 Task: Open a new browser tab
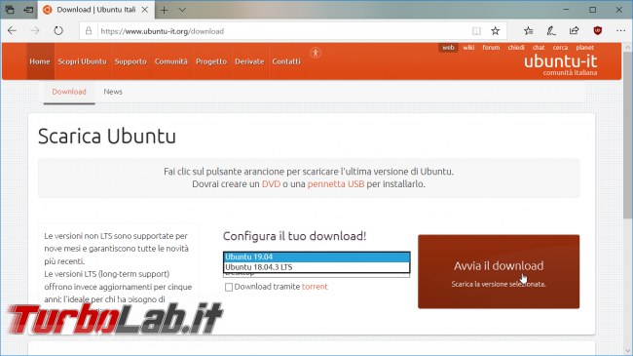[164, 10]
